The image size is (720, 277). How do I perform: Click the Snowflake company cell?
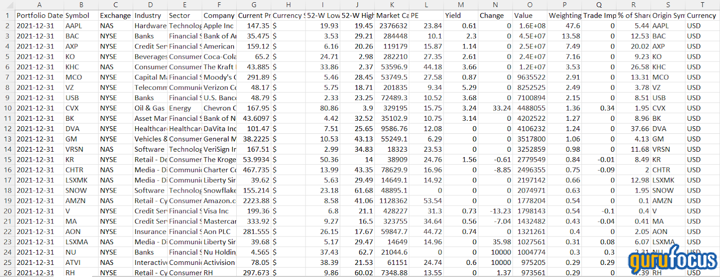pyautogui.click(x=219, y=191)
